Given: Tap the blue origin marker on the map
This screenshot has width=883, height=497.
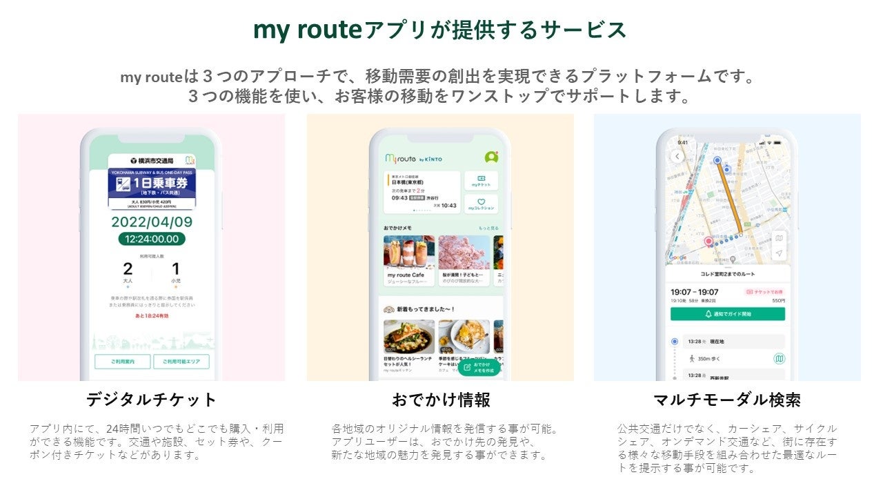Looking at the screenshot, I should coord(717,161).
